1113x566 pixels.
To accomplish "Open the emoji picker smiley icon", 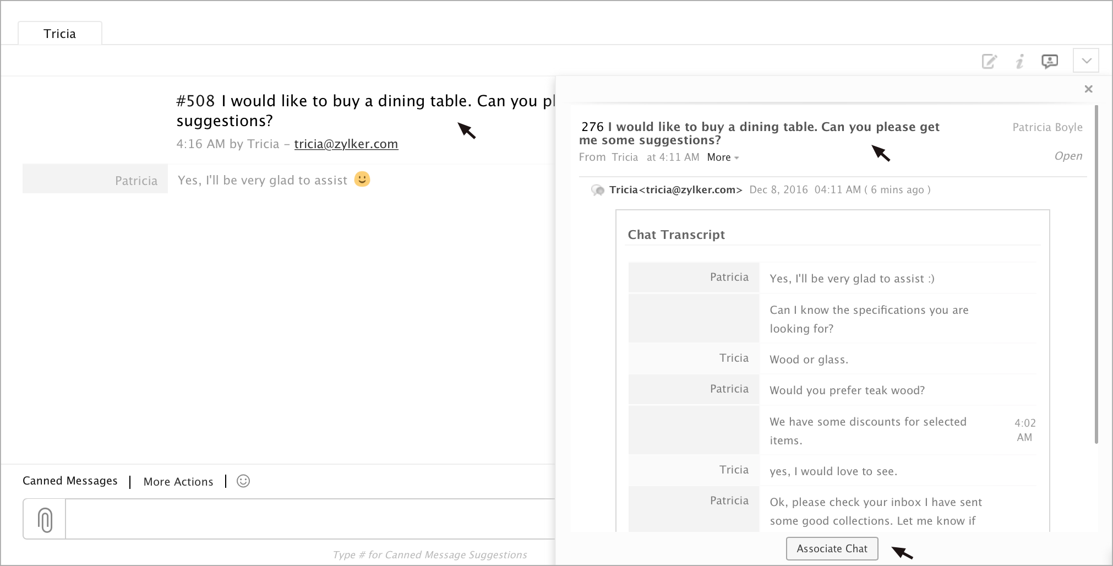I will 243,481.
